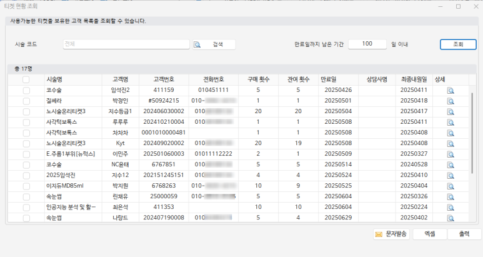Click the 조회 query button
This screenshot has height=257, width=483.
(x=458, y=44)
